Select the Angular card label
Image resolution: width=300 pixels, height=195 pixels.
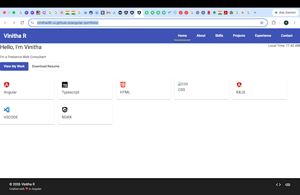click(10, 92)
